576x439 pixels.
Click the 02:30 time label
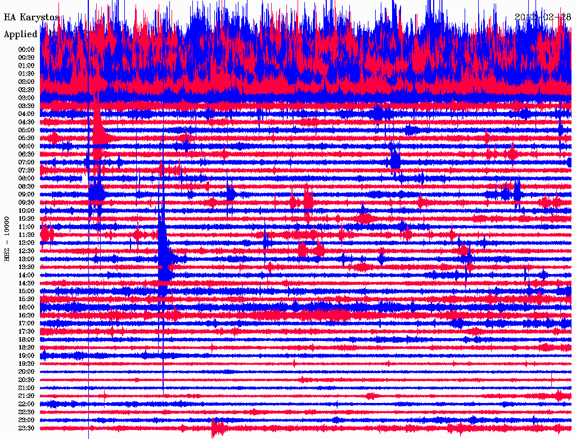[26, 90]
